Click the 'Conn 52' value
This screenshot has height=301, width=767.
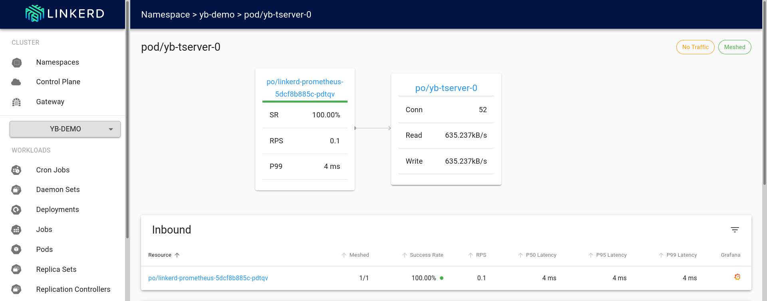[483, 110]
